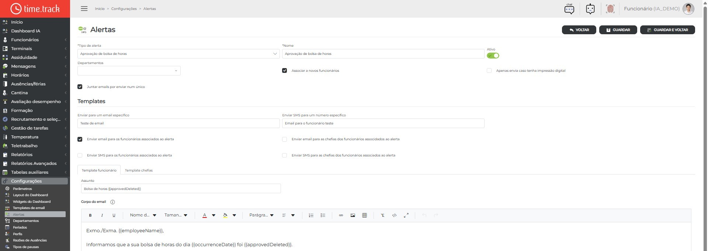Expand the editor to full screen
708x251 pixels.
406,215
